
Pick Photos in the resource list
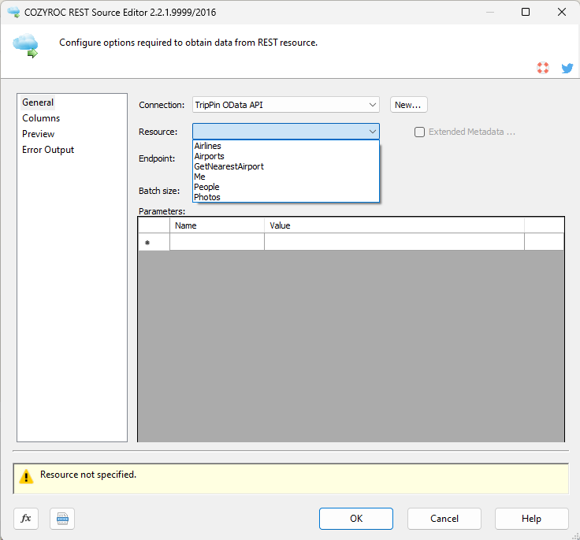286,197
